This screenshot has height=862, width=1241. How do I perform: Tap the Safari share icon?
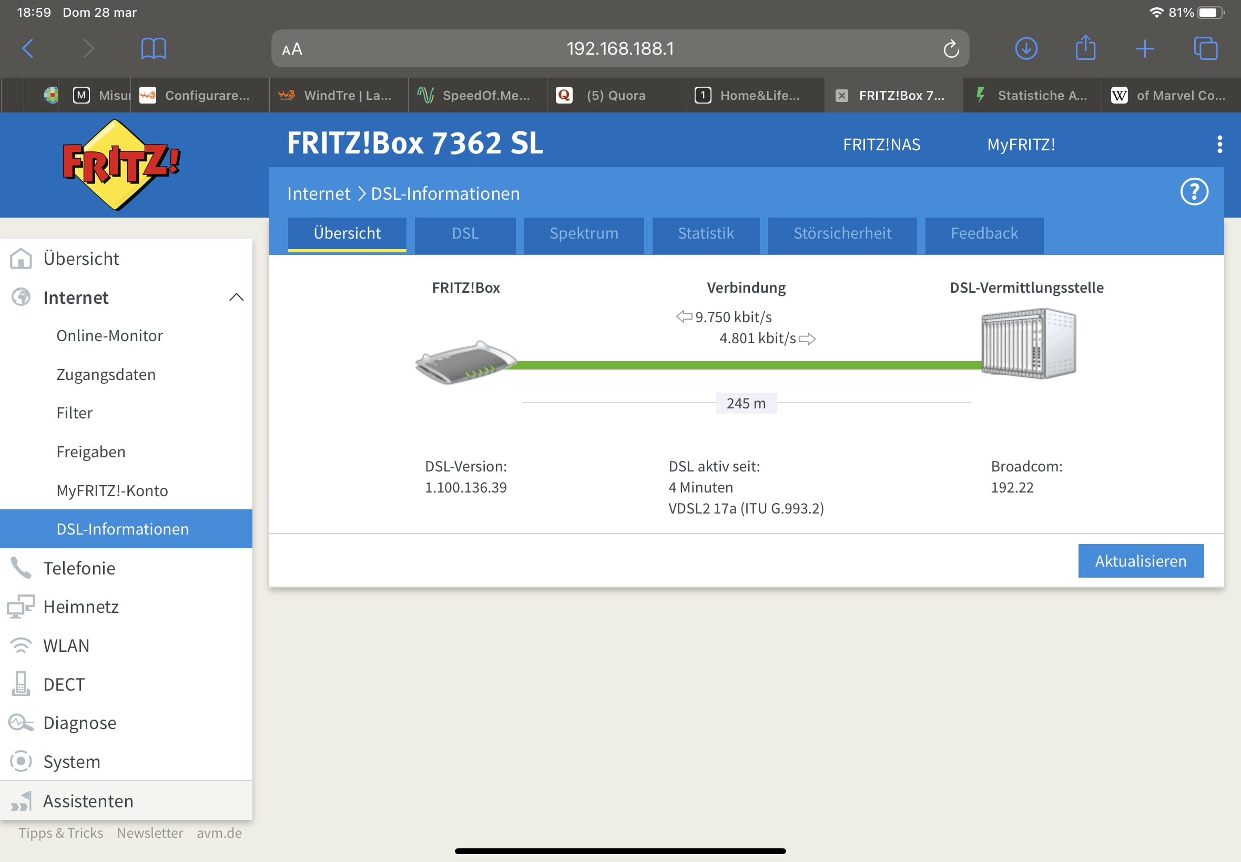[1085, 48]
